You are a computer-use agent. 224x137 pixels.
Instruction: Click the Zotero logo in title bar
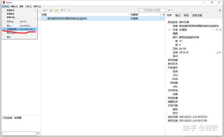coord(4,2)
